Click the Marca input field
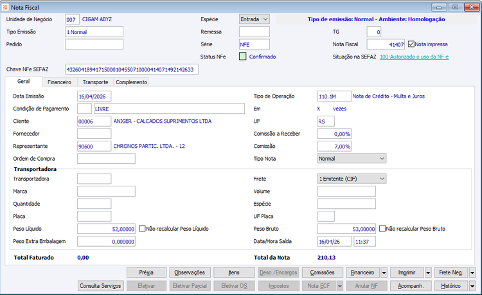 coord(106,191)
